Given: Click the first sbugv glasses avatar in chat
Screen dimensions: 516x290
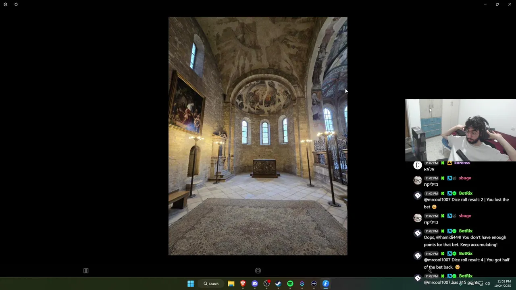Looking at the screenshot, I should (418, 180).
